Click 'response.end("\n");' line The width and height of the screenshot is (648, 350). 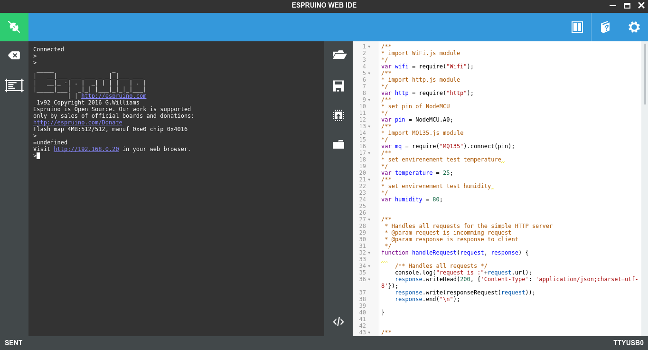(x=427, y=299)
